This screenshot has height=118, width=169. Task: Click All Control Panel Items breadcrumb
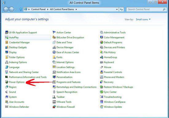point(62,10)
